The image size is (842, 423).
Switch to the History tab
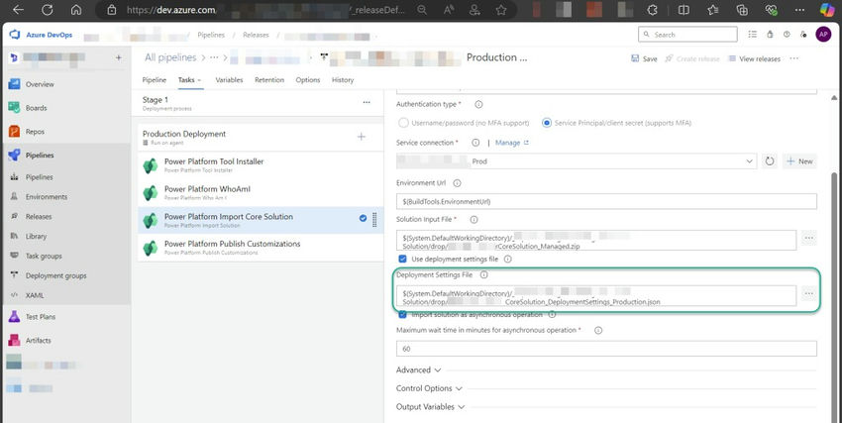343,80
